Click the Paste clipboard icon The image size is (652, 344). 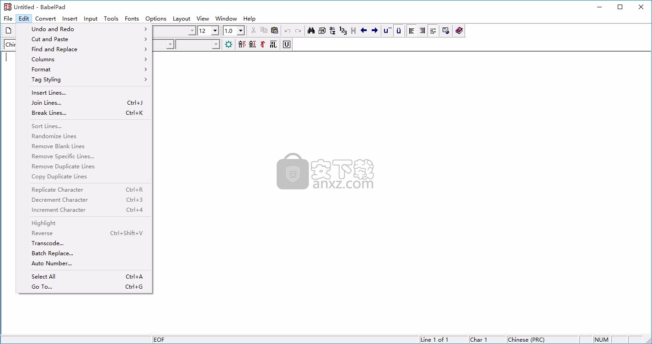tap(274, 31)
